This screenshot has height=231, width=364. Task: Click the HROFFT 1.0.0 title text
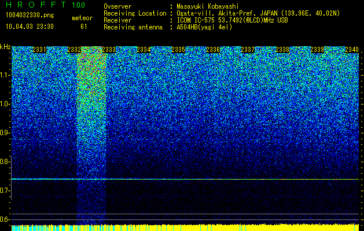point(46,5)
